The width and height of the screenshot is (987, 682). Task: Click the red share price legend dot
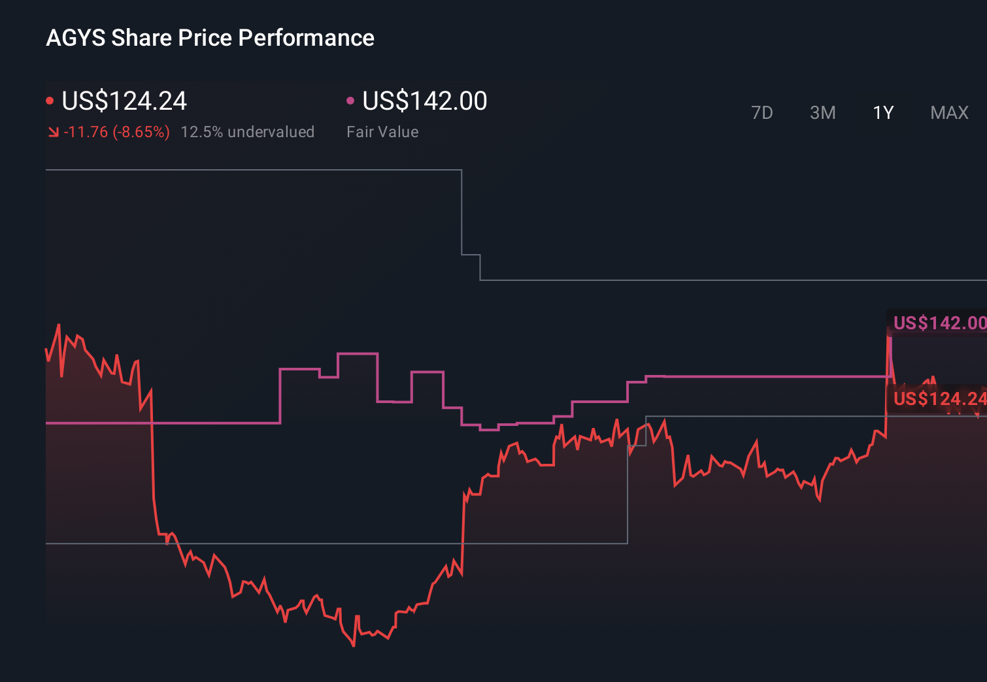(x=50, y=99)
